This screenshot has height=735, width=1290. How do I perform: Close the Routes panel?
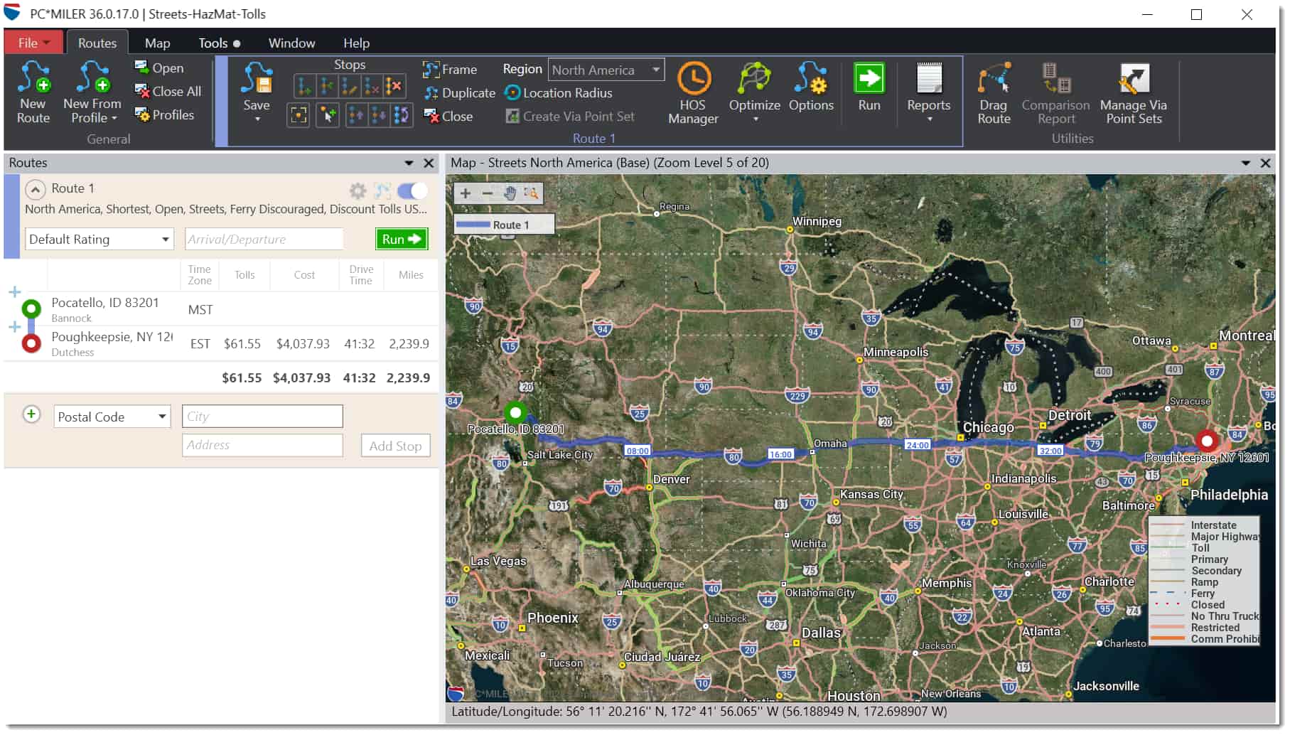point(429,163)
